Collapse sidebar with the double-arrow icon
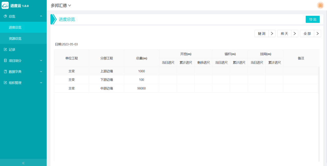The image size is (327, 166). [x=23, y=163]
